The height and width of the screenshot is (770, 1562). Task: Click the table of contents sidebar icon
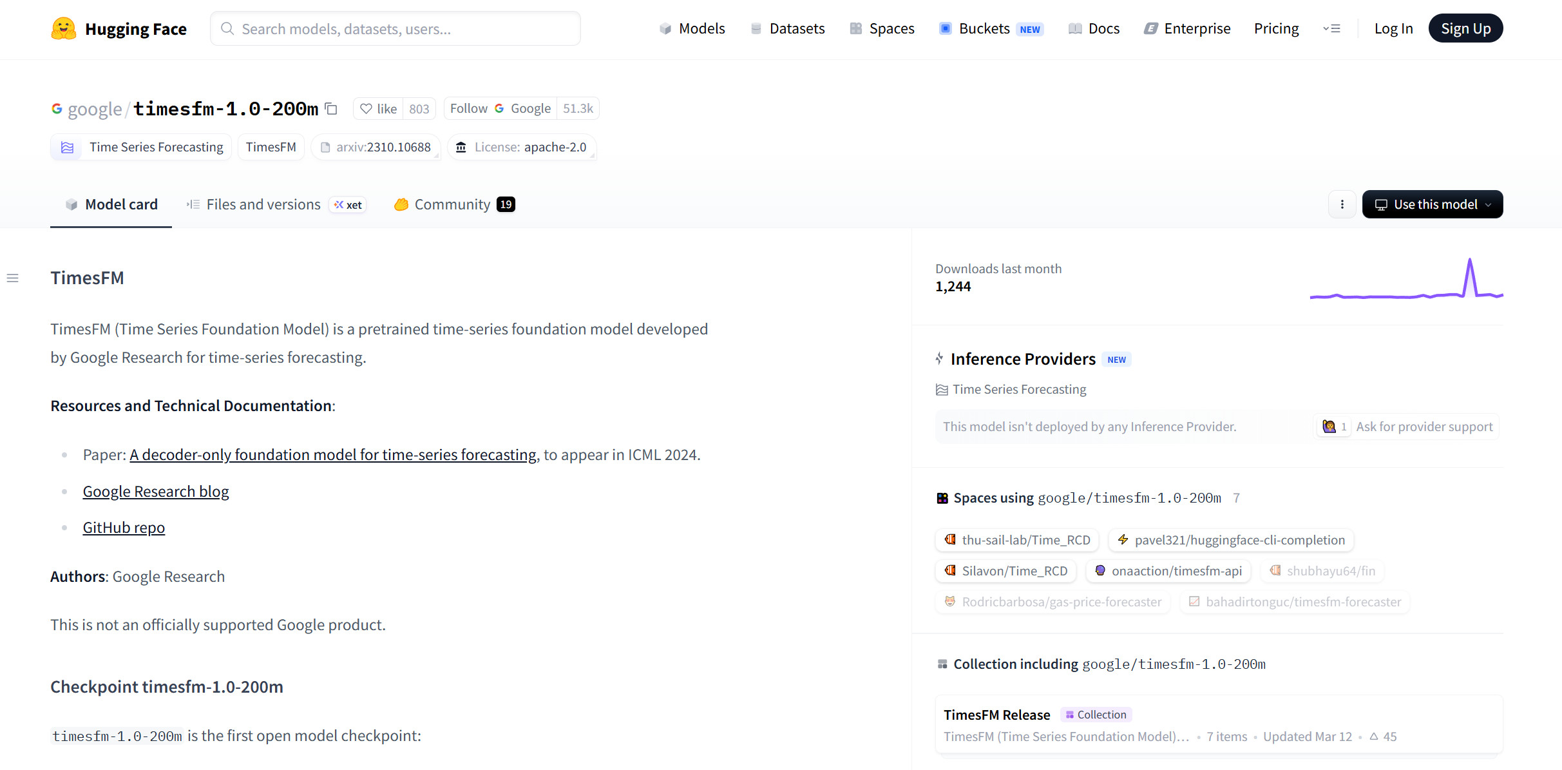(13, 278)
